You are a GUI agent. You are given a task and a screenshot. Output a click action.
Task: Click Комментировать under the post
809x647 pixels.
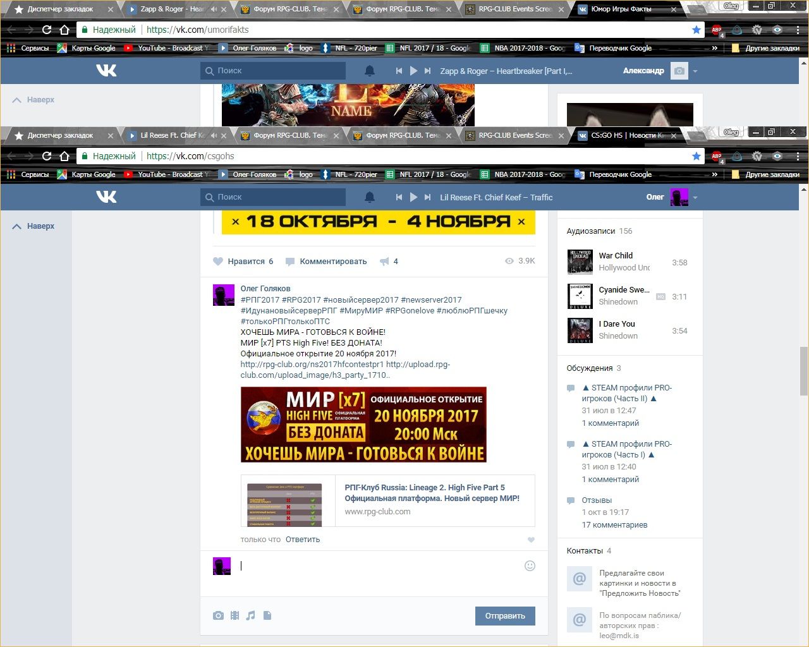(x=326, y=262)
